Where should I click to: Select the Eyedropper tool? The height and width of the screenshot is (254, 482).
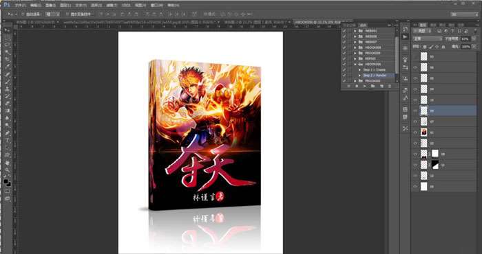tap(7, 67)
